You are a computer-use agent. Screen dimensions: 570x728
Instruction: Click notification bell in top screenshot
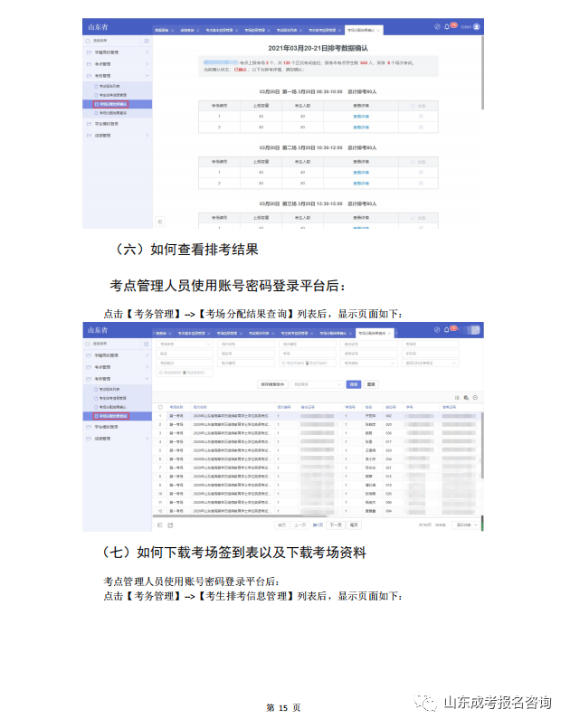(446, 27)
